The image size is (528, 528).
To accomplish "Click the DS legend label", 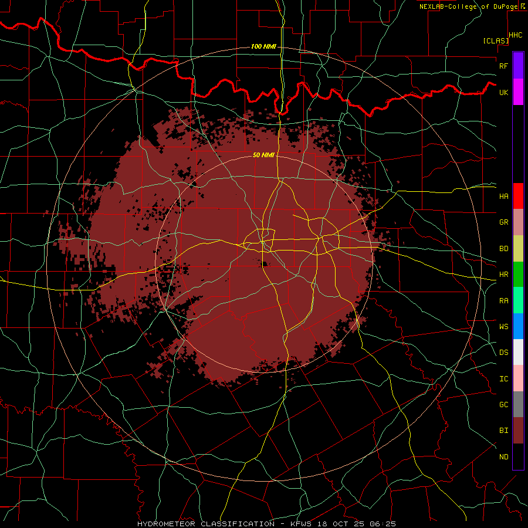I will click(x=503, y=353).
